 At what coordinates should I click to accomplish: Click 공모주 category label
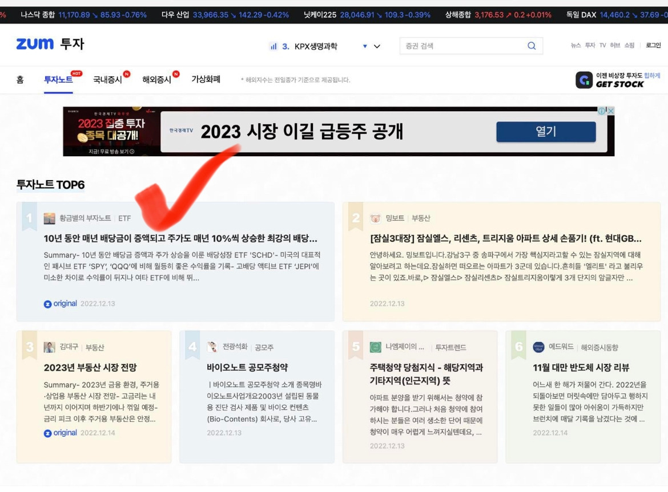264,347
